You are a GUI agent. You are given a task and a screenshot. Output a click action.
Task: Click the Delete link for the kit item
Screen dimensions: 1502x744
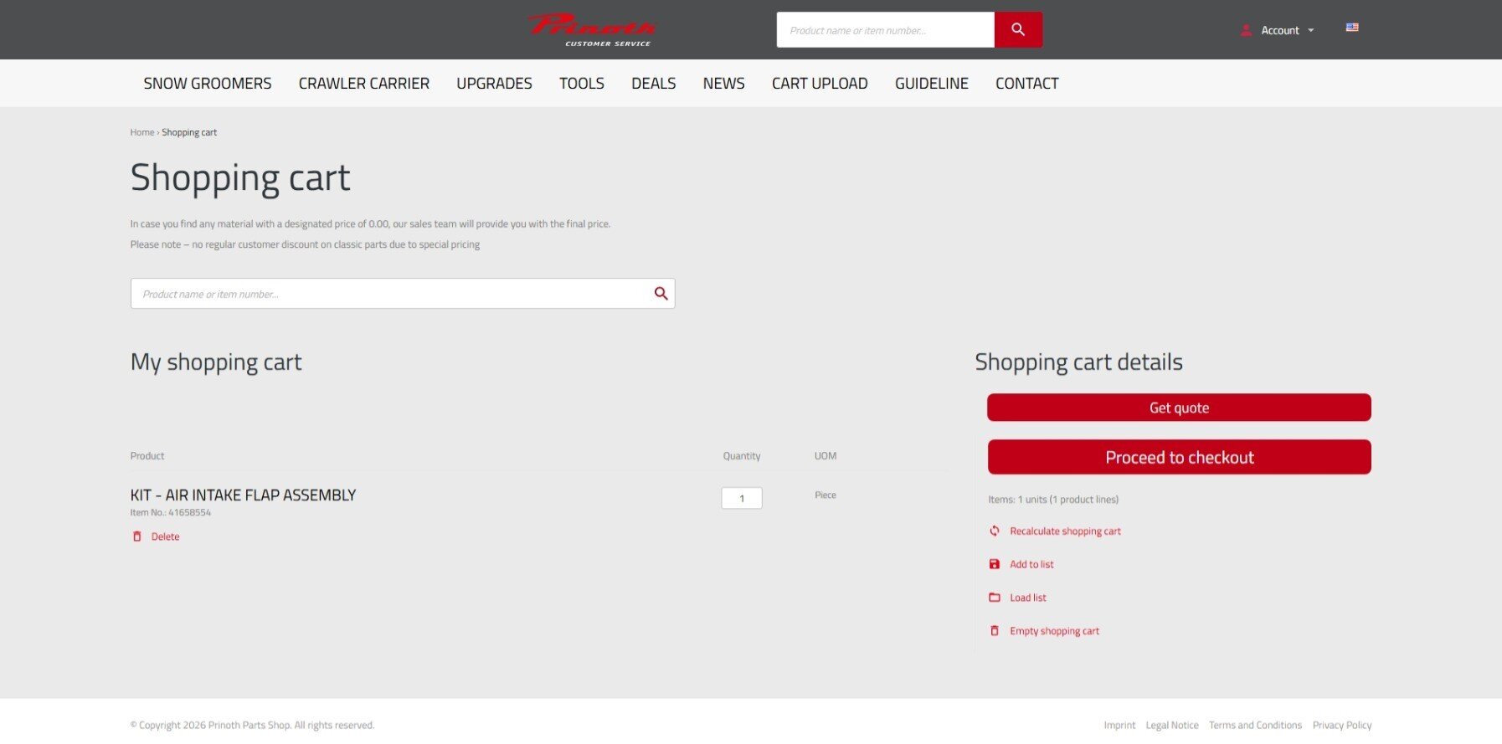165,536
